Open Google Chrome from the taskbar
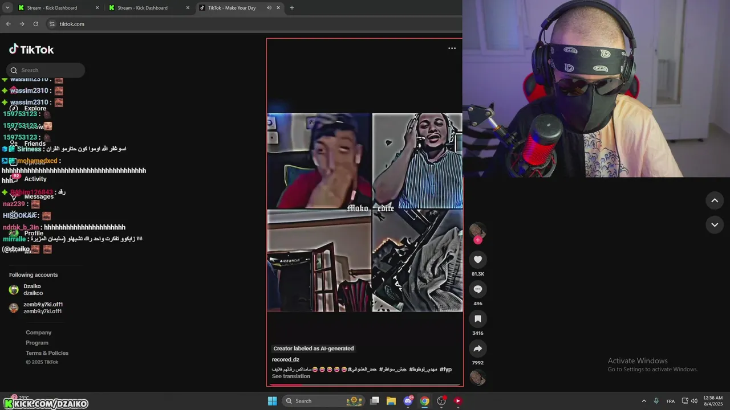This screenshot has width=730, height=410. click(x=424, y=401)
